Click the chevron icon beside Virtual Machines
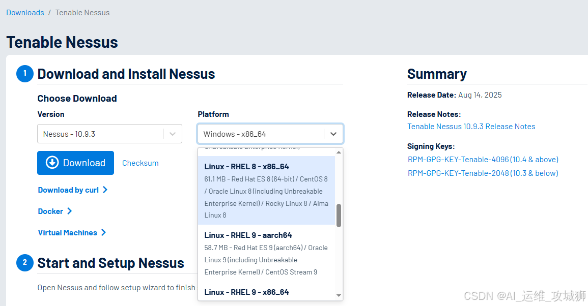Viewport: 588px width, 306px height. coord(103,233)
